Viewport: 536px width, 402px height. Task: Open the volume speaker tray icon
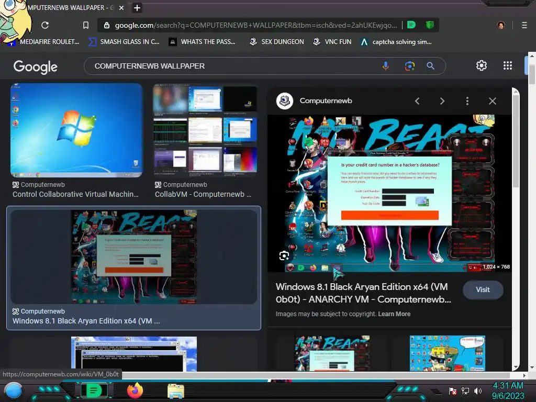(478, 390)
